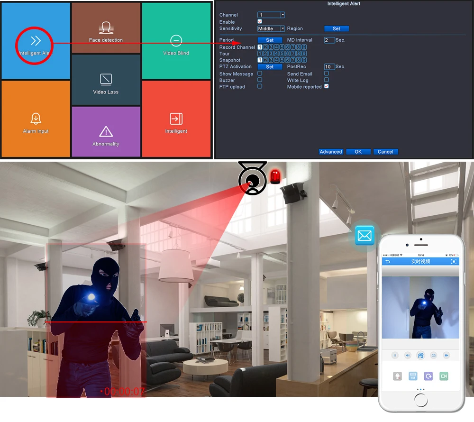The image size is (474, 422).
Task: Tap the cloud snapshot icon on phone
Action: pos(434,355)
